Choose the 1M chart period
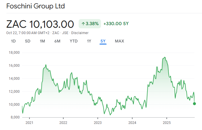 [x=42, y=41]
